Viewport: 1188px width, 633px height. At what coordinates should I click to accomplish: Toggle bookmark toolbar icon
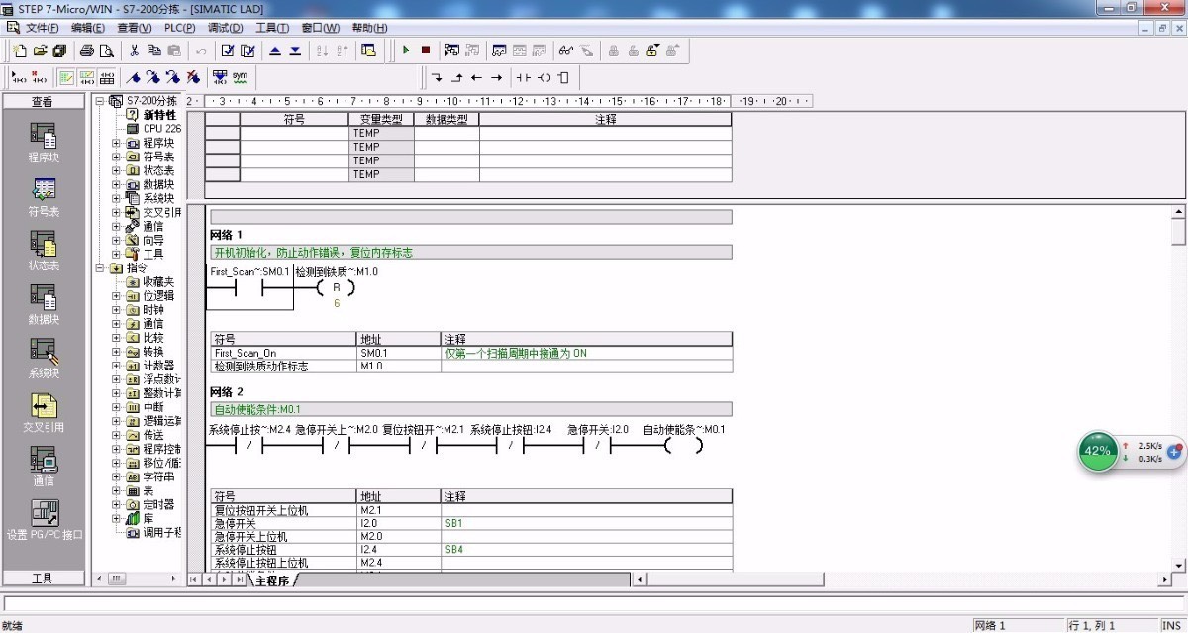click(x=134, y=77)
